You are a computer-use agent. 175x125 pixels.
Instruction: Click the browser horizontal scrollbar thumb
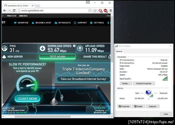(43, 117)
